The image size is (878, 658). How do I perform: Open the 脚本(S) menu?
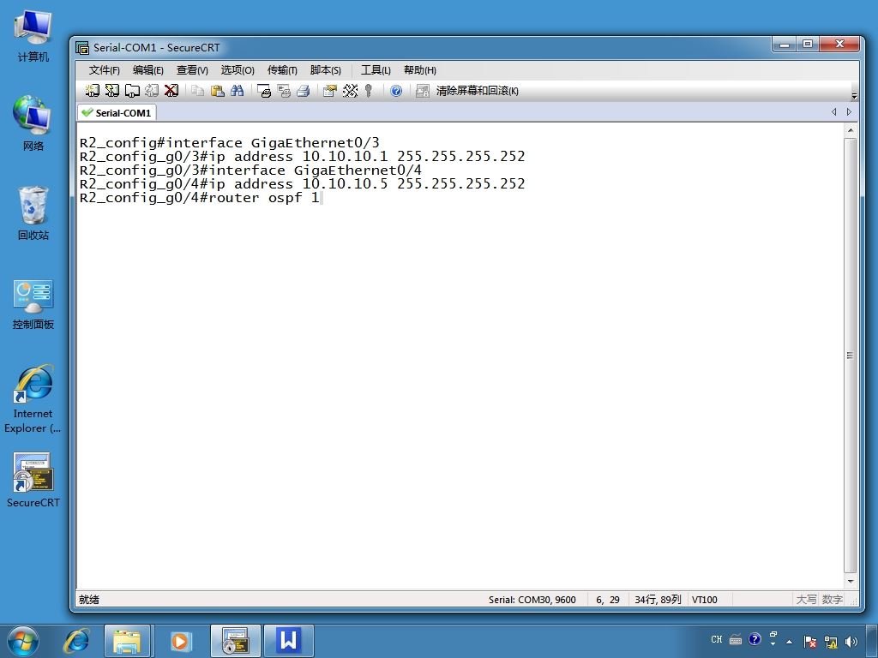click(325, 70)
